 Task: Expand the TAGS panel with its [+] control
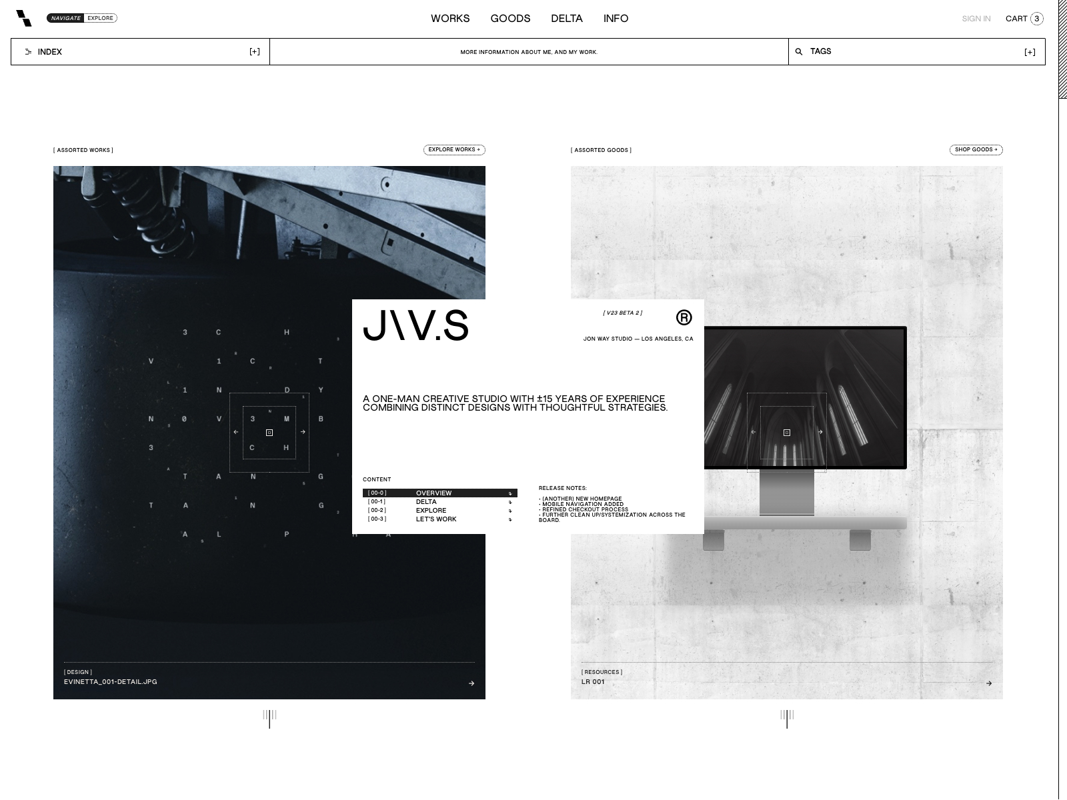tap(1029, 51)
